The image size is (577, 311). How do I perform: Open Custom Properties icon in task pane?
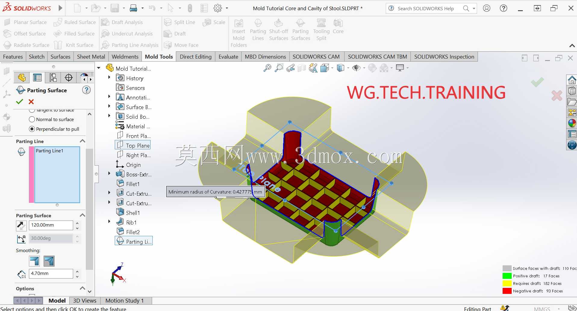[x=572, y=134]
